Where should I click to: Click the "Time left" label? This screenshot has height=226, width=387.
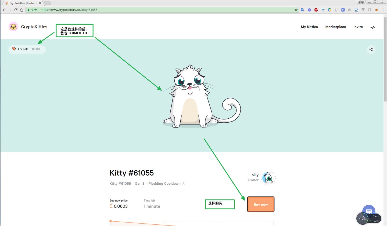149,201
